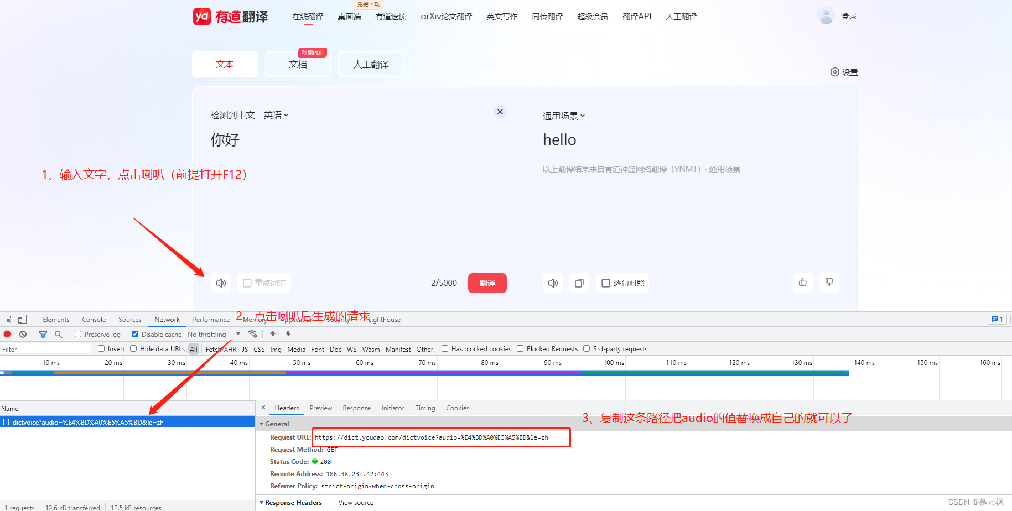Check Hide data URLs option
The image size is (1012, 511).
pyautogui.click(x=133, y=348)
